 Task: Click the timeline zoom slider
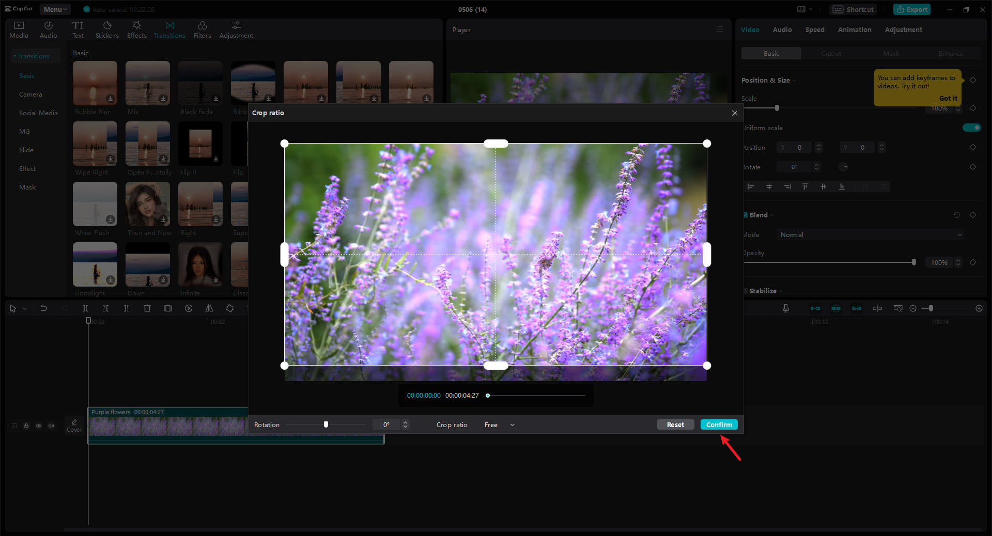tap(930, 308)
